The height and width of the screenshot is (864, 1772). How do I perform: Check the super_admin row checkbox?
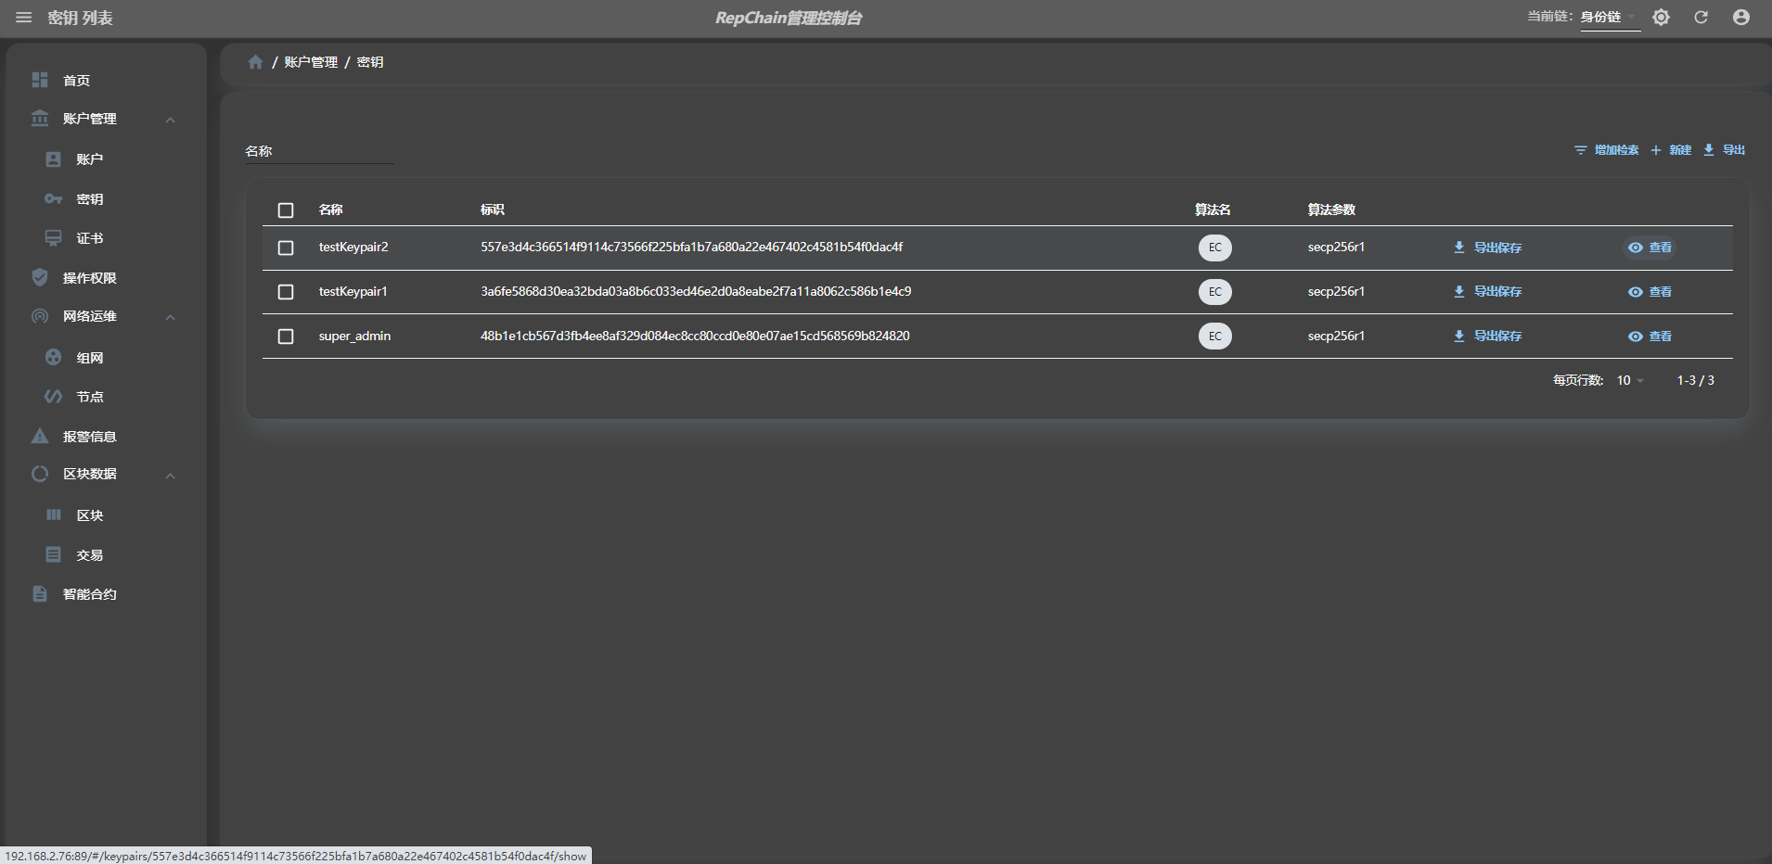[x=286, y=337]
